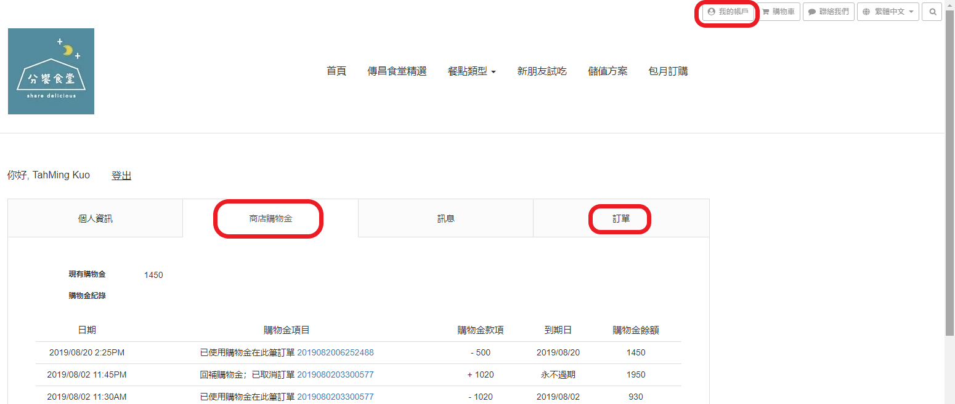955x404 pixels.
Task: Open order 2019080203300577 in 回補購物金 row
Action: [x=335, y=374]
